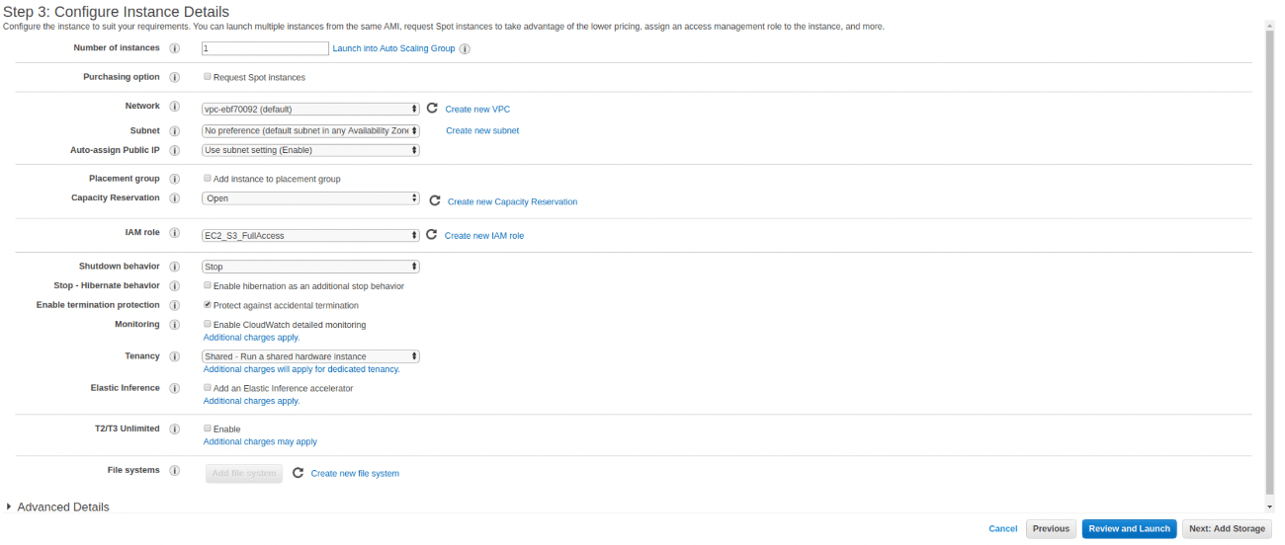The width and height of the screenshot is (1285, 545).
Task: Open info icon next to IAM role
Action: [175, 233]
